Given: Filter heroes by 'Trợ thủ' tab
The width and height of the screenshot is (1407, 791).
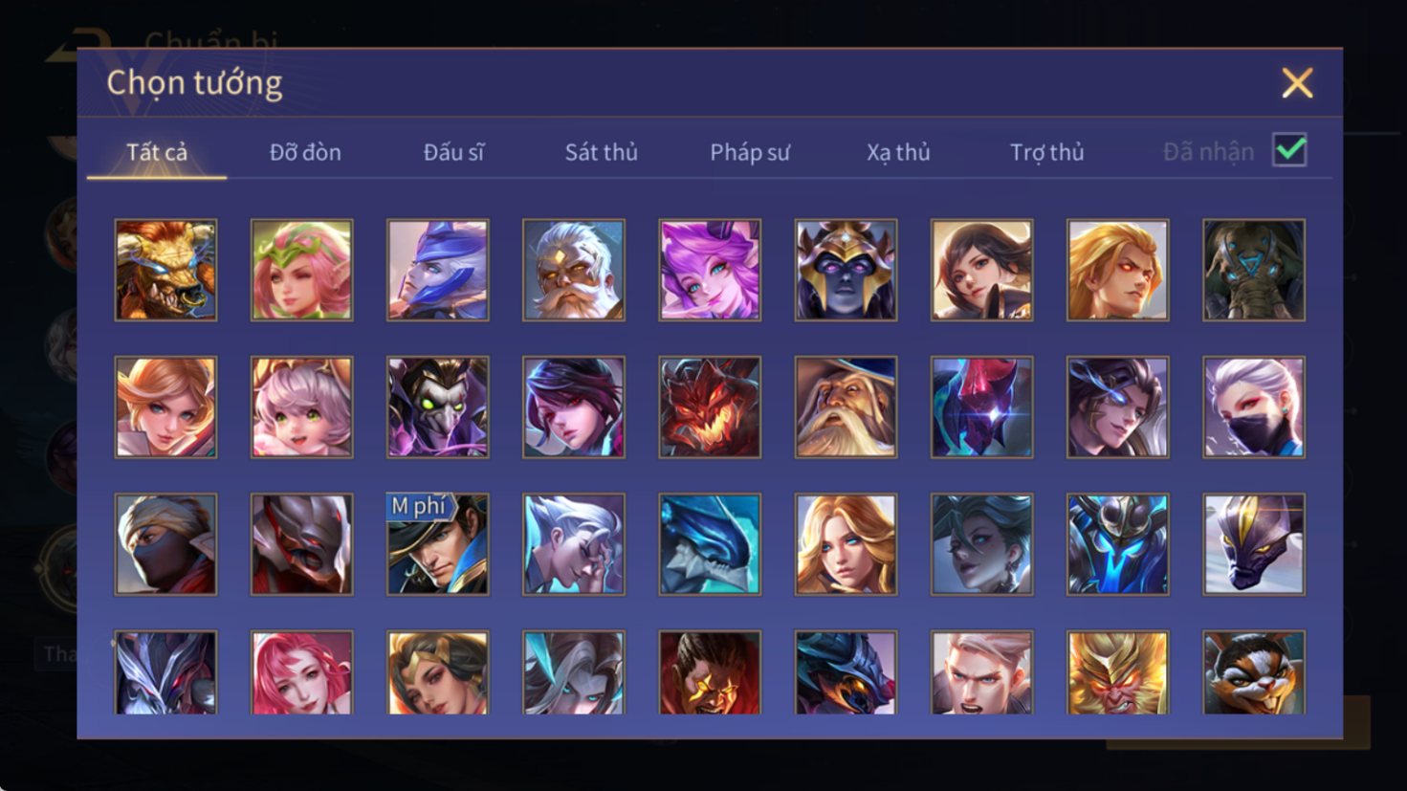Looking at the screenshot, I should (x=1047, y=152).
